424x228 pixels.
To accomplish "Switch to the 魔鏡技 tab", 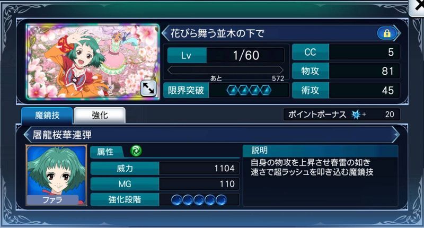I will pos(47,116).
